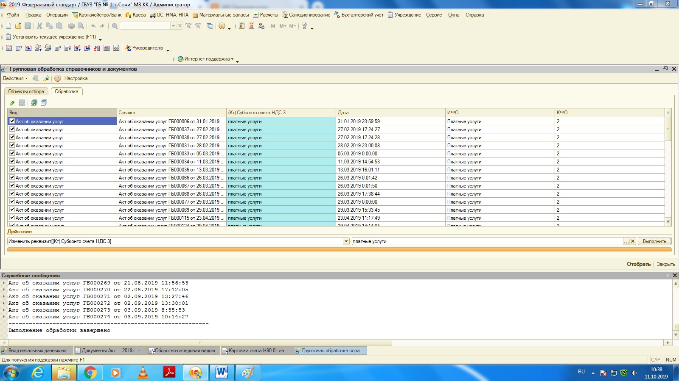The height and width of the screenshot is (381, 679).
Task: Open the Операции menu
Action: click(57, 15)
